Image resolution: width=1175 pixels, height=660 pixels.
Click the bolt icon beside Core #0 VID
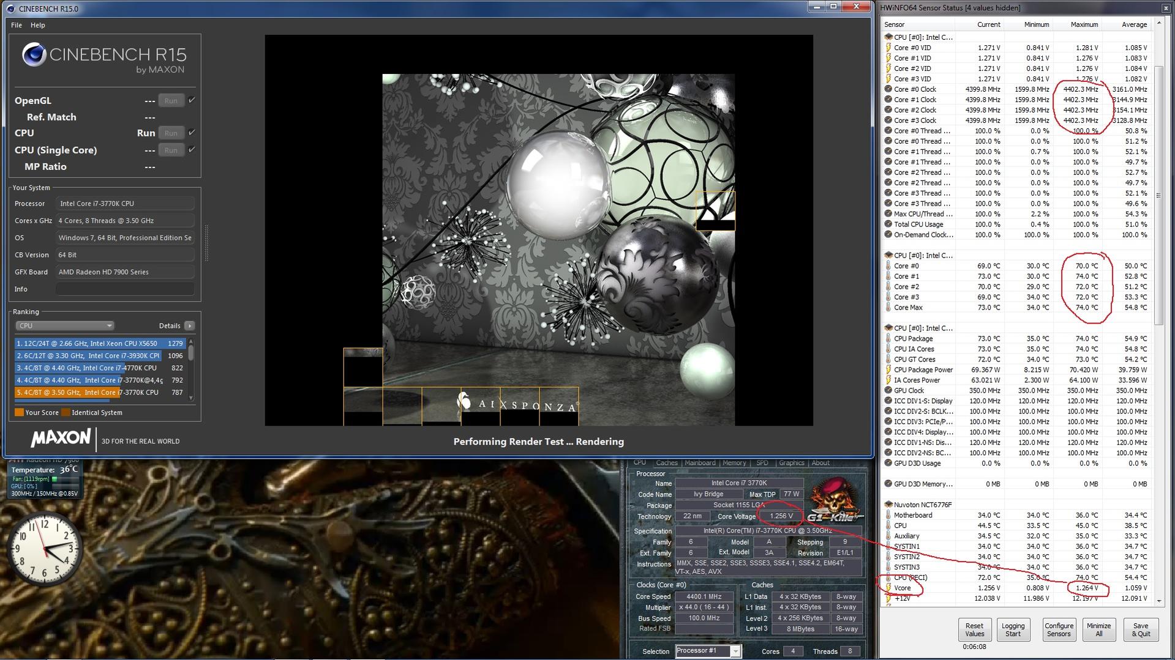click(x=888, y=48)
